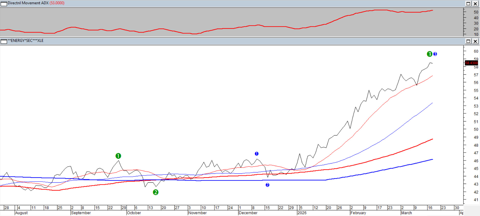Image resolution: width=480 pixels, height=216 pixels.
Task: Select green marker 2 below October low
Action: tap(155, 192)
